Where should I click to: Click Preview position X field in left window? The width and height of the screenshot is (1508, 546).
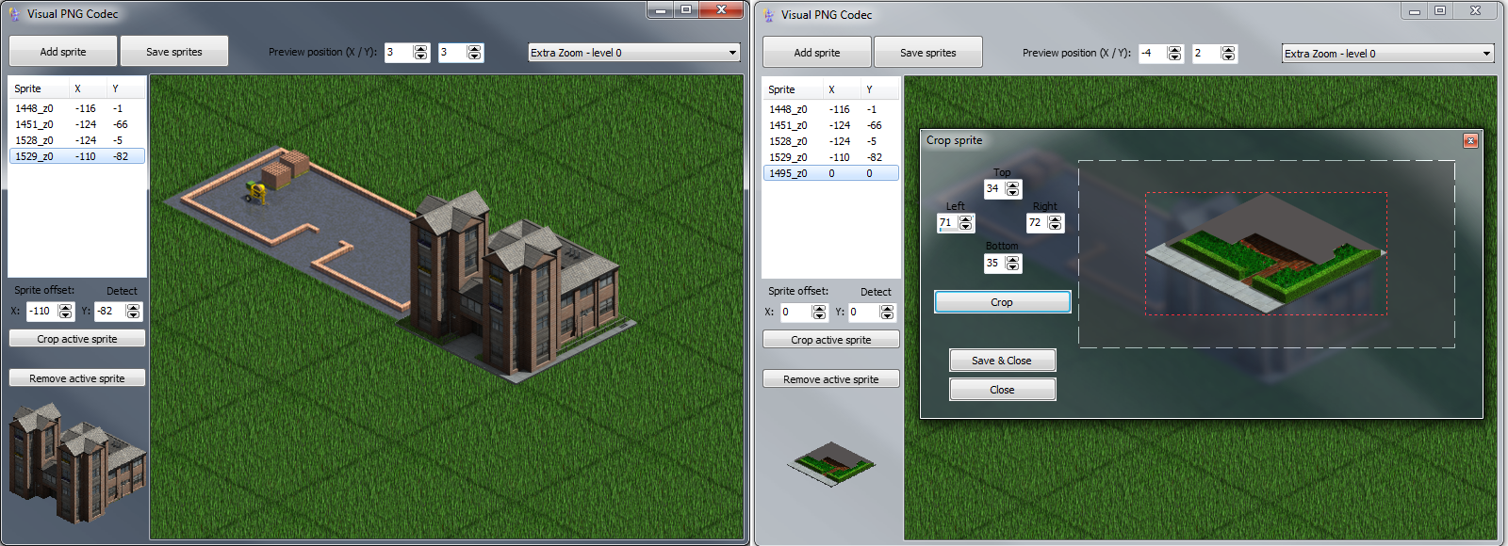399,53
